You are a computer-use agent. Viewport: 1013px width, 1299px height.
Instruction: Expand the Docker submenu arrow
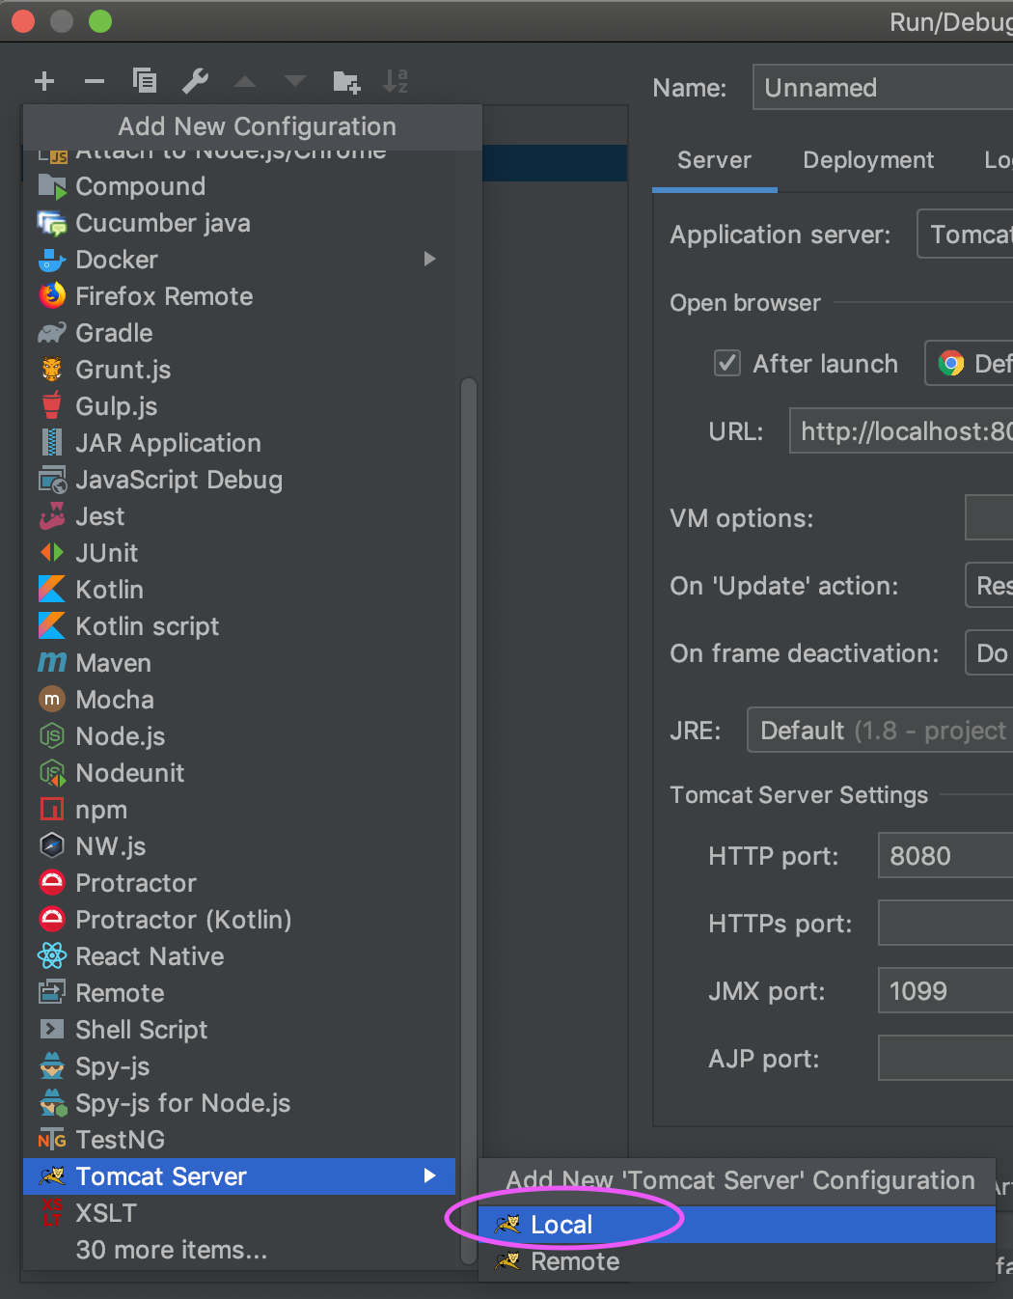tap(429, 259)
